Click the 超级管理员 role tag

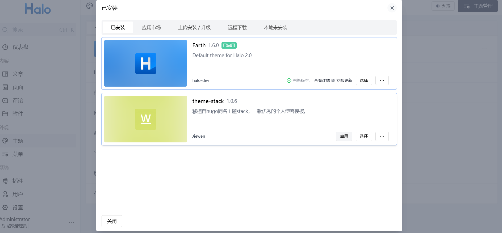coord(14,226)
